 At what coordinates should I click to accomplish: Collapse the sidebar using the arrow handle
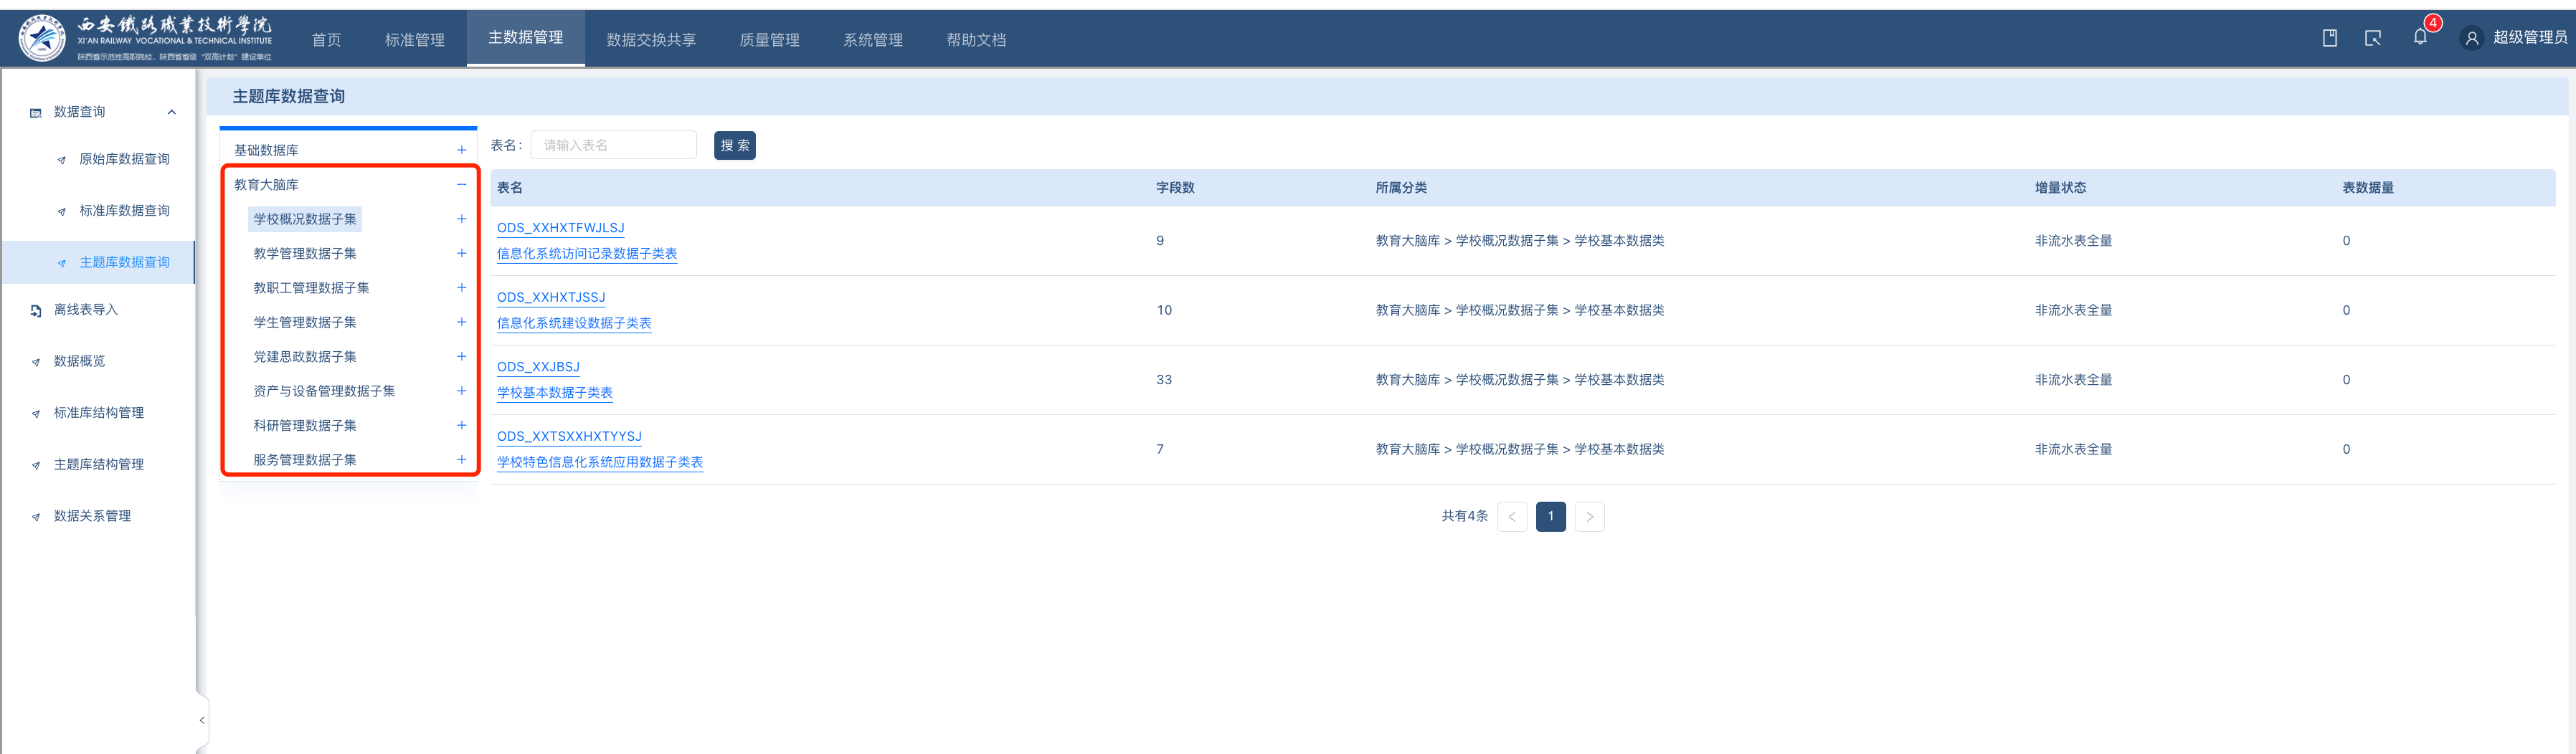(202, 720)
